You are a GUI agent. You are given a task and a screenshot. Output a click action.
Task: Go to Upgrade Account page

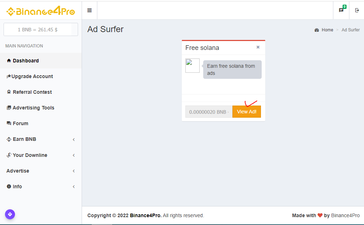32,76
